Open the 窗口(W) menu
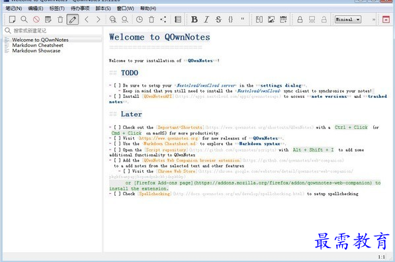 pyautogui.click(x=126, y=9)
